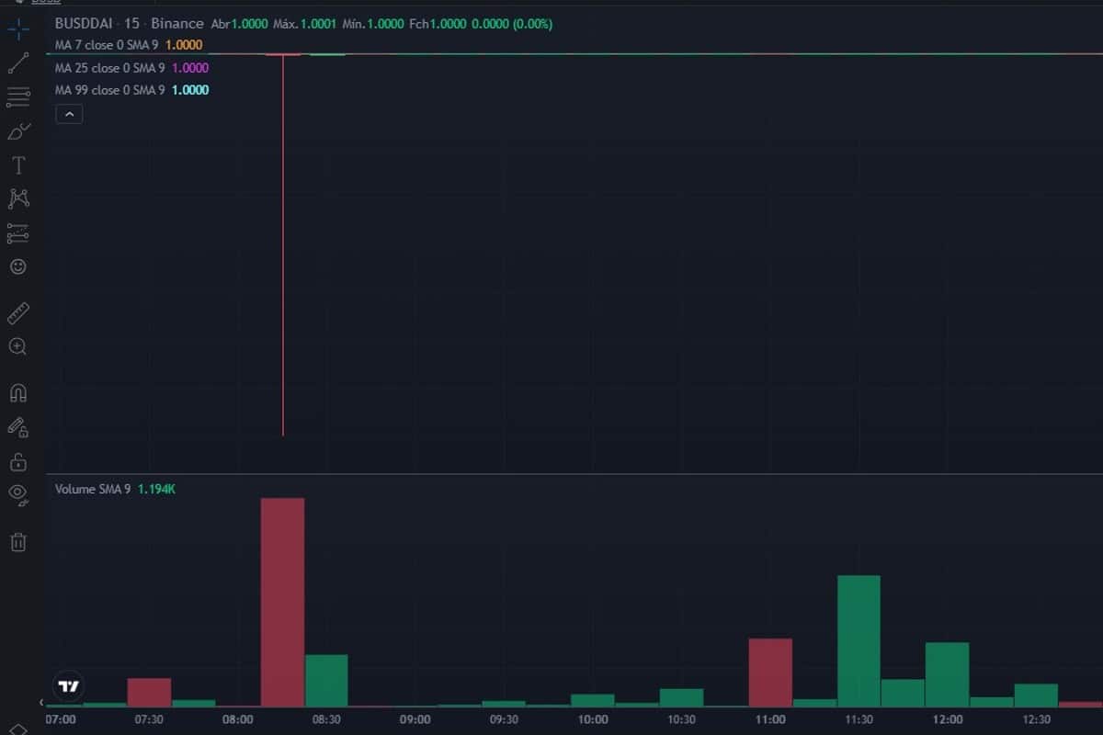Click the 12:00 time axis label

click(948, 719)
